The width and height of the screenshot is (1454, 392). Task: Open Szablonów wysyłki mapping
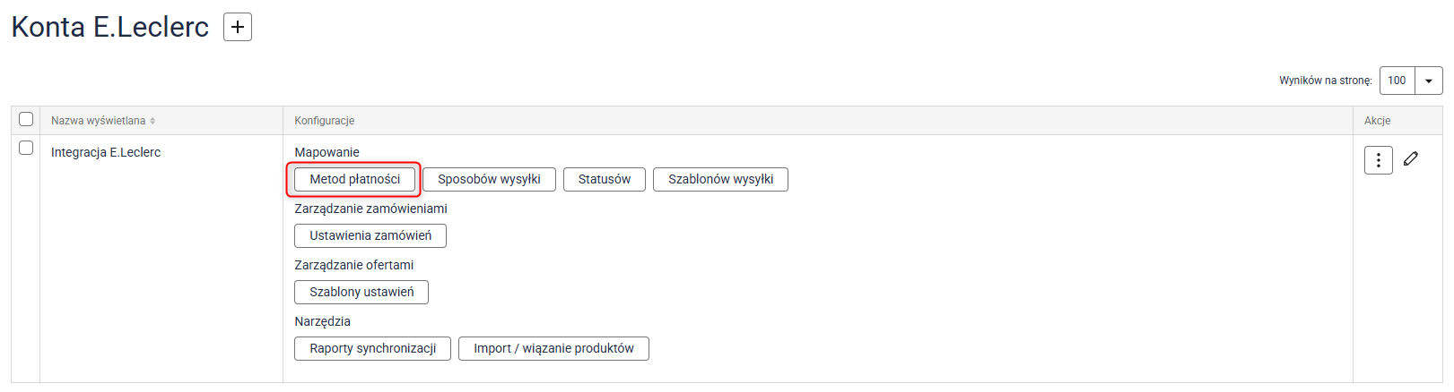(x=720, y=179)
